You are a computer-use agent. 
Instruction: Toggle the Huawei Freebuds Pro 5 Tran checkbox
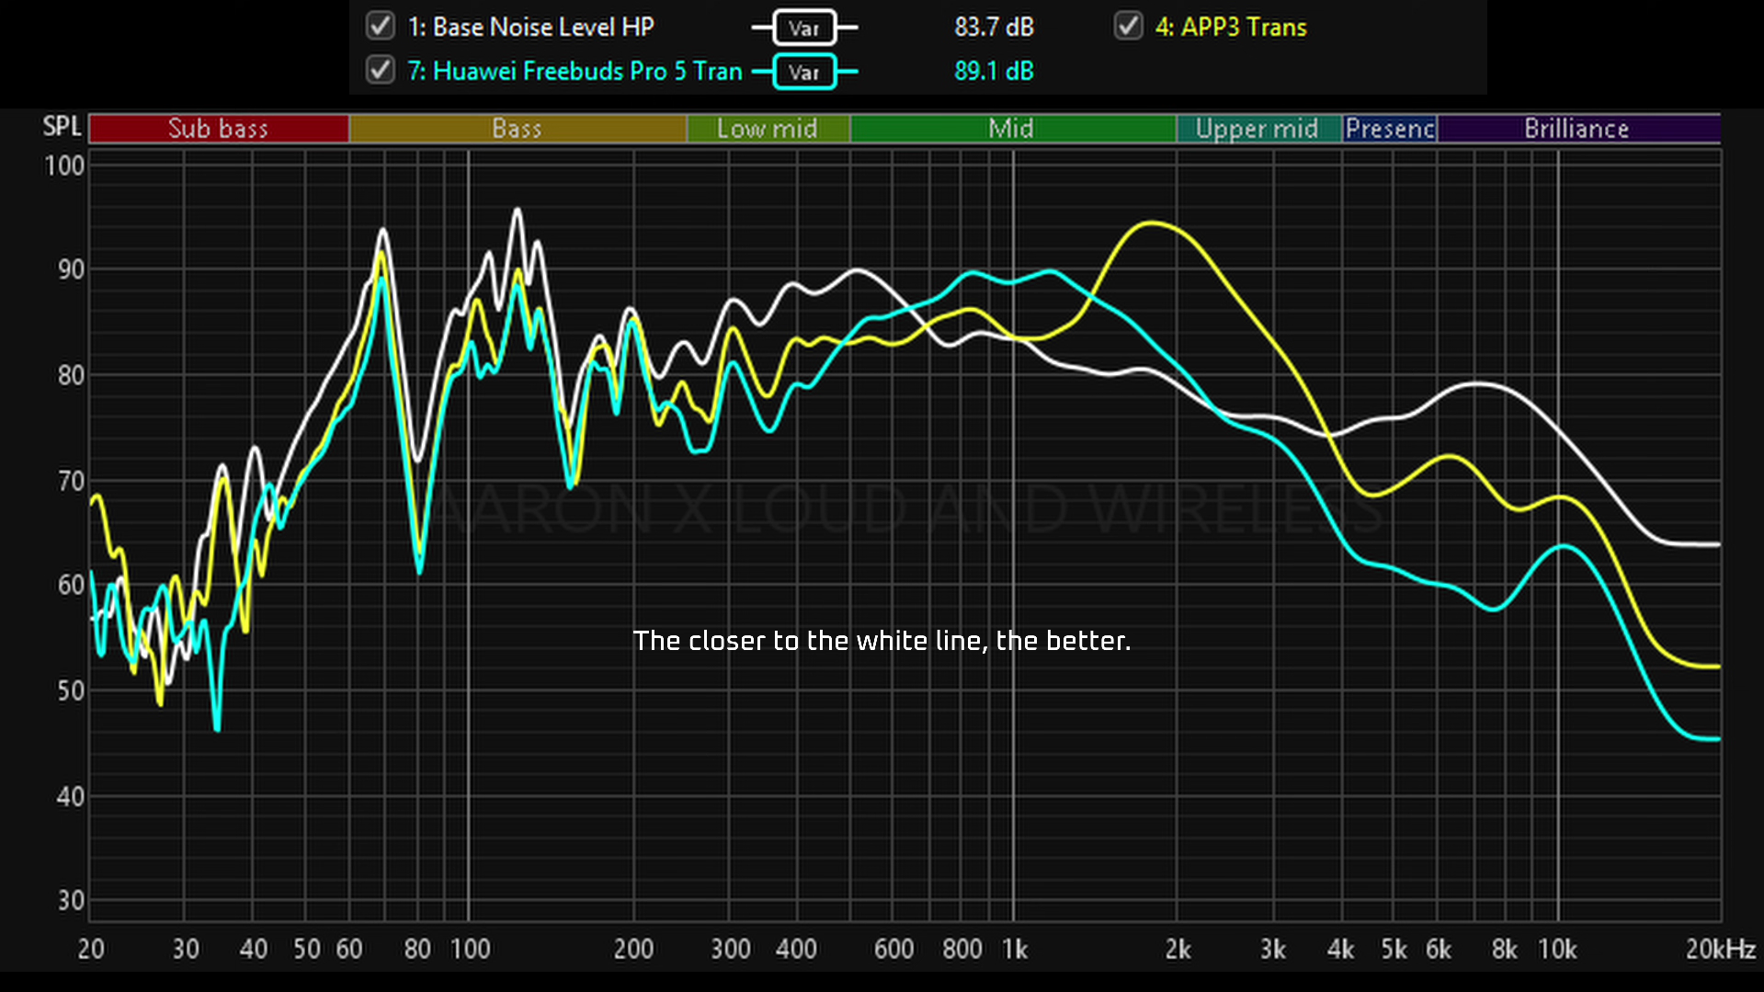coord(380,70)
